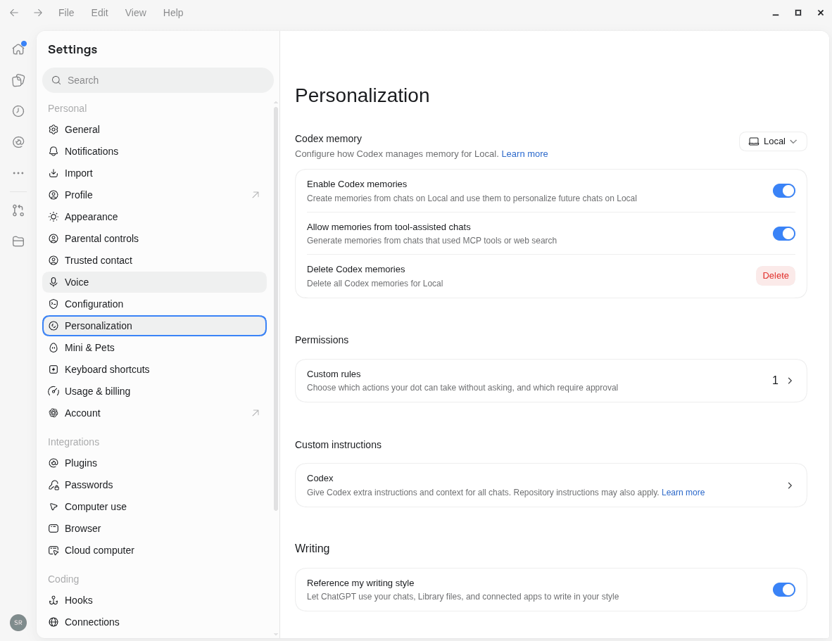Click the three-dots more icon in left rail
Viewport: 832px width, 641px height.
click(18, 173)
